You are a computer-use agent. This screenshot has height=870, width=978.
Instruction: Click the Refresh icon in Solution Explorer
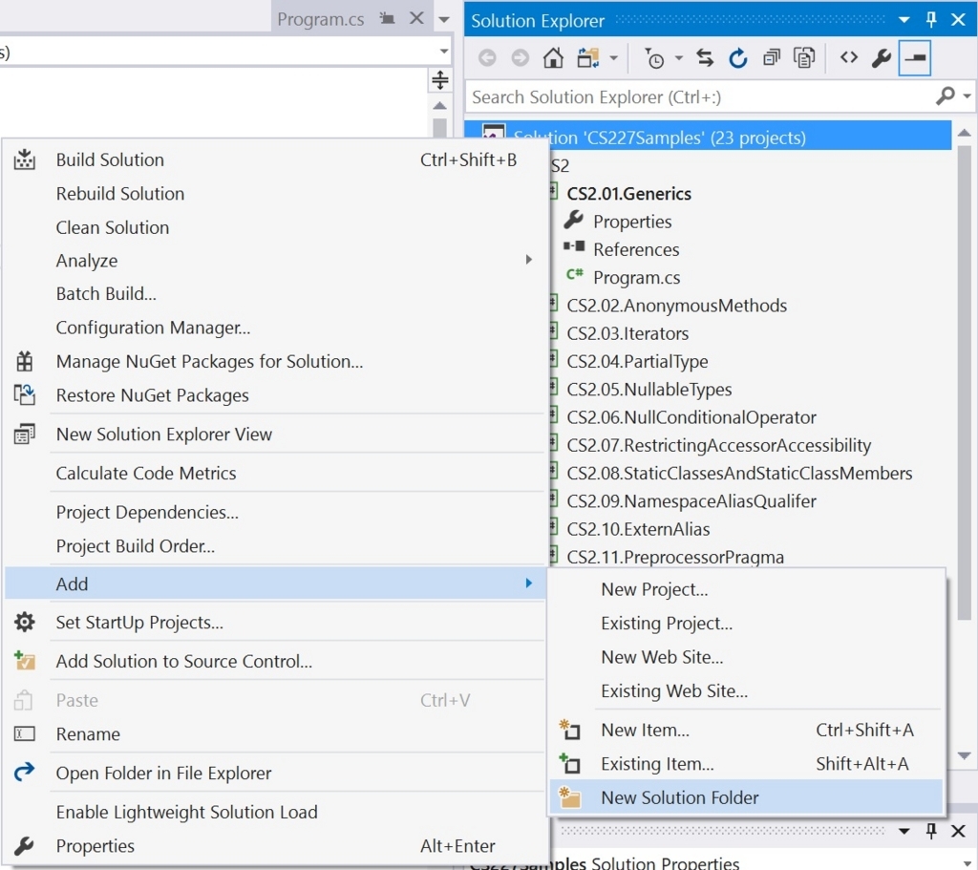(738, 58)
